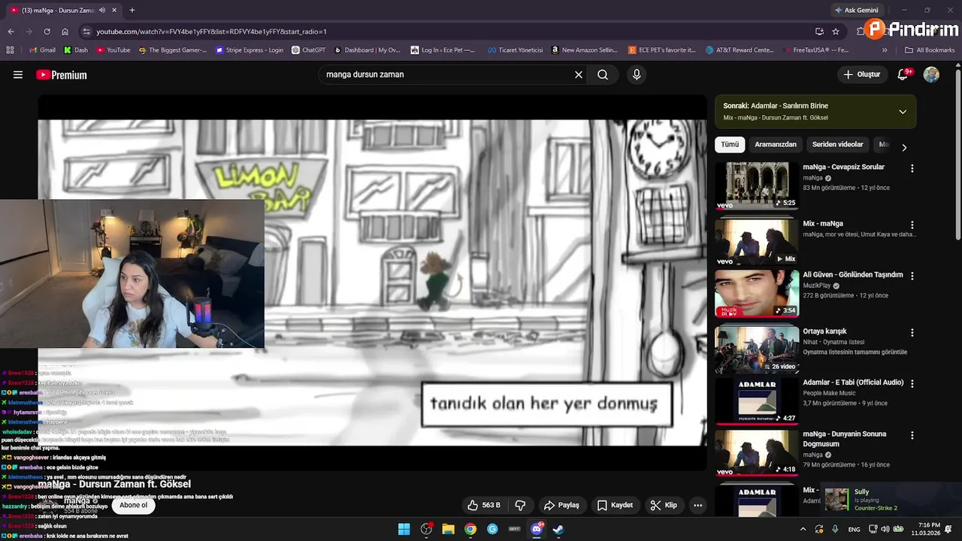Open Steam from taskbar
The image size is (962, 541).
click(x=558, y=529)
